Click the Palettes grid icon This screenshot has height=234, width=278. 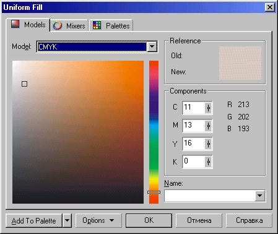tap(97, 25)
